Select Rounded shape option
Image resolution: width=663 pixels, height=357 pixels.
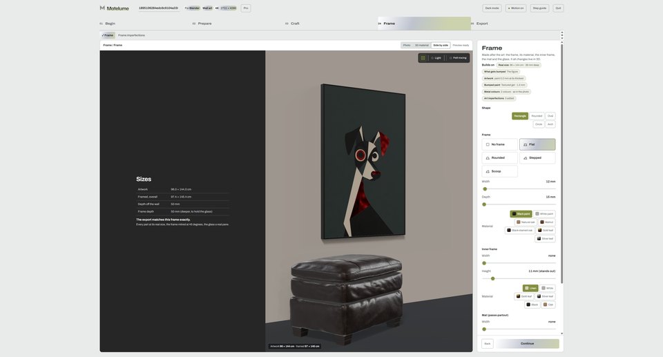click(x=537, y=116)
